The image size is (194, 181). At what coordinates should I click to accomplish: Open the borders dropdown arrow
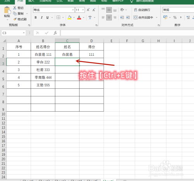63,17
